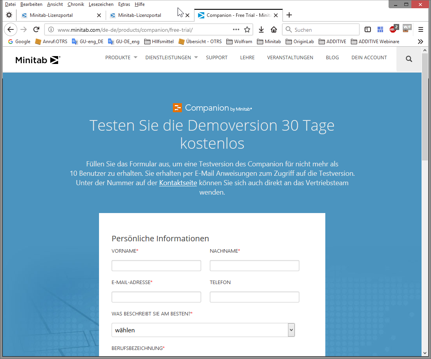This screenshot has width=431, height=359.
Task: Open the page actions three-dot menu
Action: pos(236,30)
